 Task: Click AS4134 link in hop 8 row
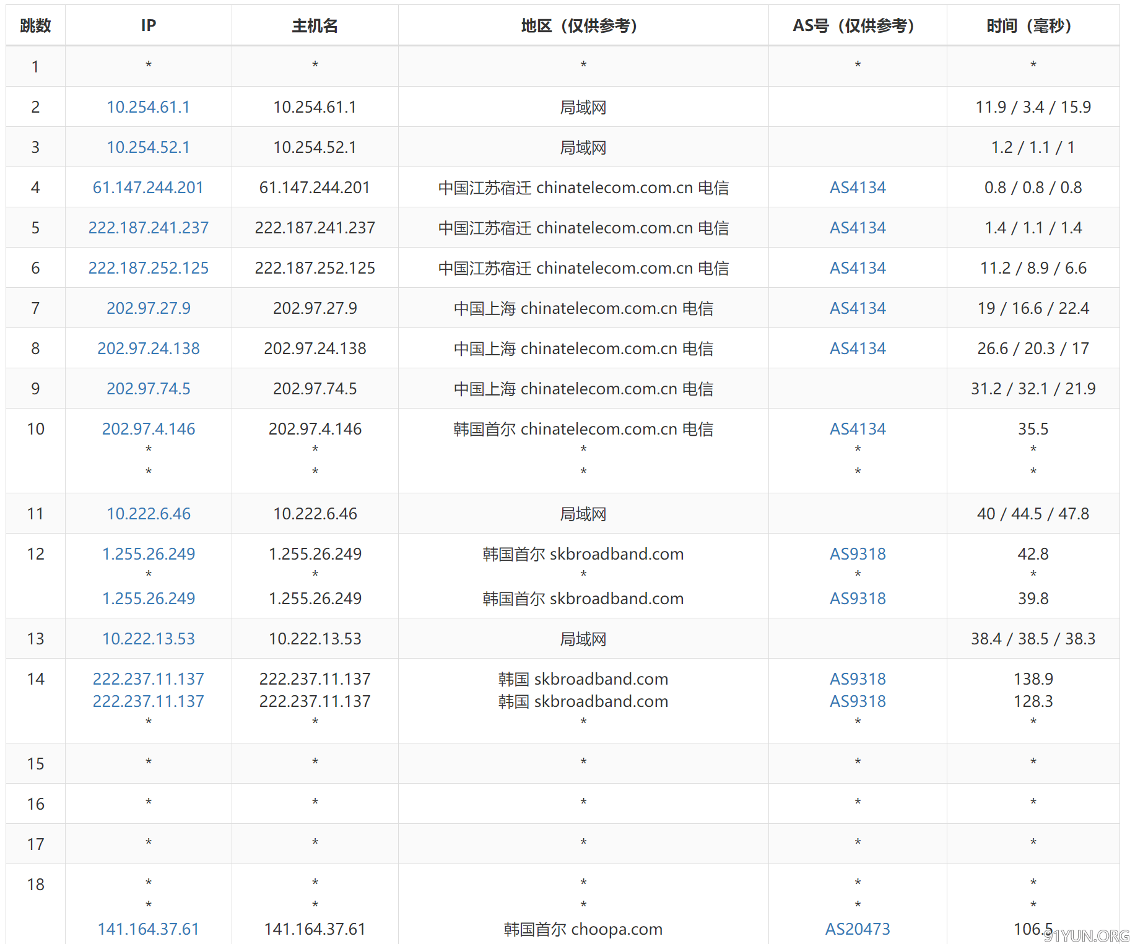click(858, 349)
